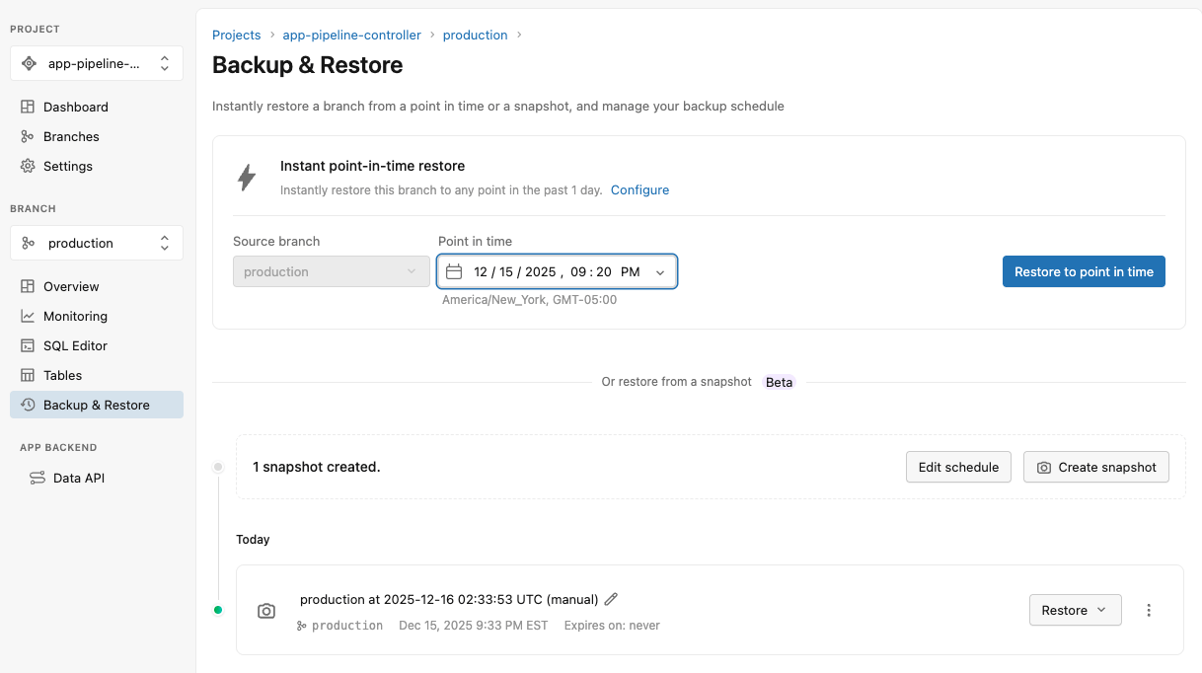Image resolution: width=1202 pixels, height=673 pixels.
Task: Open Data API under App Backend
Action: pyautogui.click(x=78, y=478)
